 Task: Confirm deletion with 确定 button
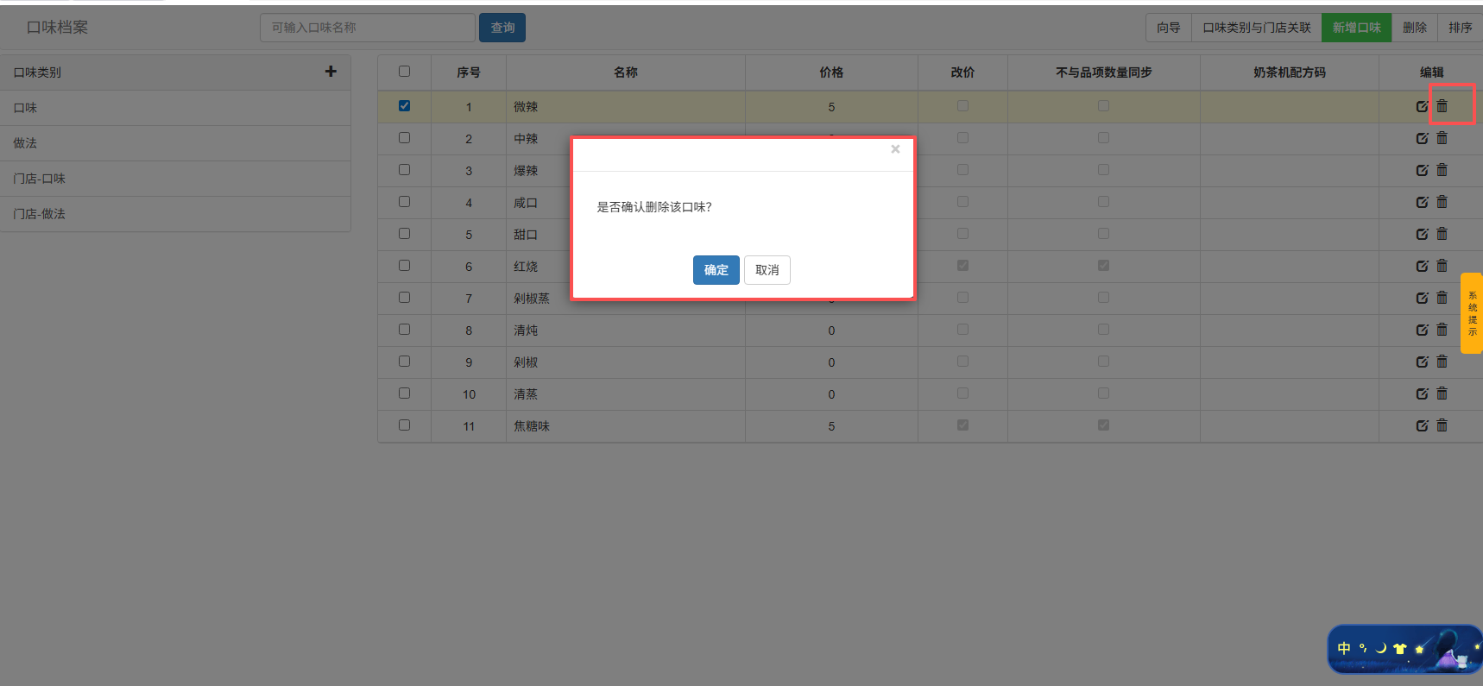716,270
